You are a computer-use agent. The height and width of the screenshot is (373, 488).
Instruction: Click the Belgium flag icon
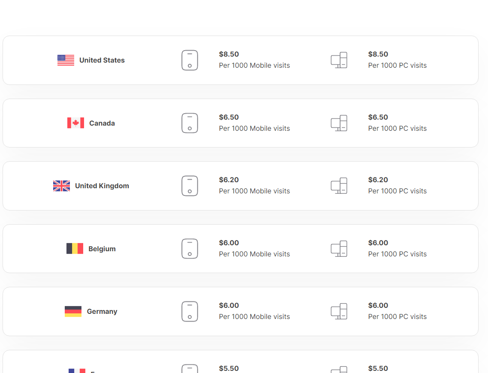point(75,249)
